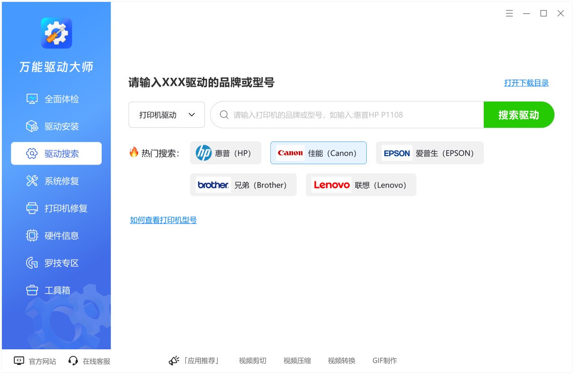Open 硬件信息 chip icon in sidebar

[x=32, y=235]
